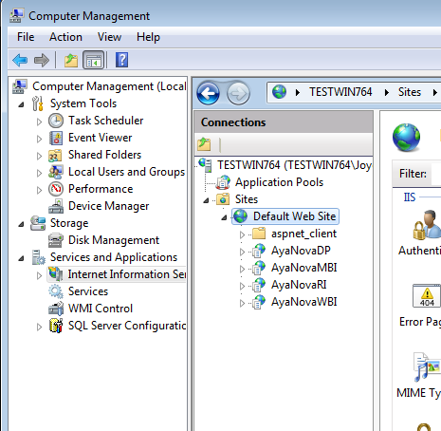The width and height of the screenshot is (441, 431).
Task: Select the Computer Management (Local) root node
Action: point(109,86)
